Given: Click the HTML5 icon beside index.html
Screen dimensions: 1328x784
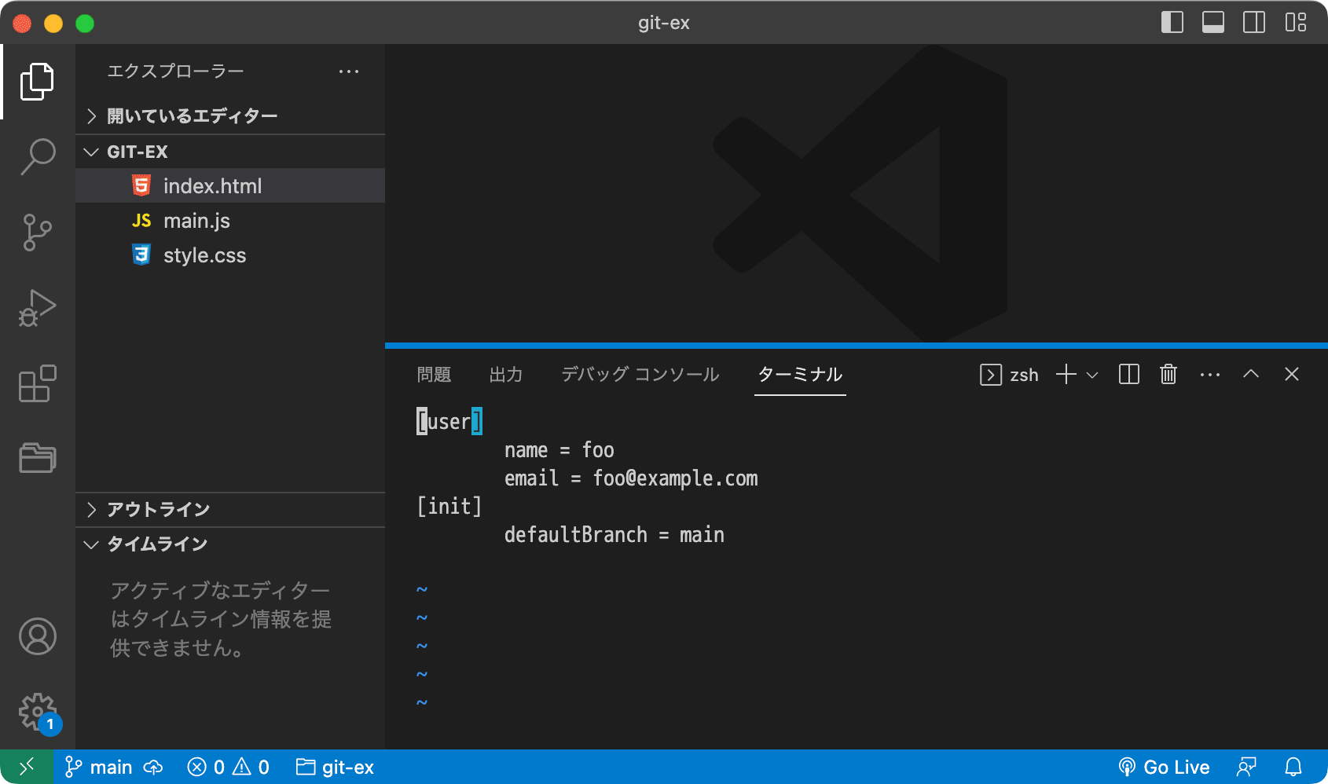Looking at the screenshot, I should [x=141, y=186].
